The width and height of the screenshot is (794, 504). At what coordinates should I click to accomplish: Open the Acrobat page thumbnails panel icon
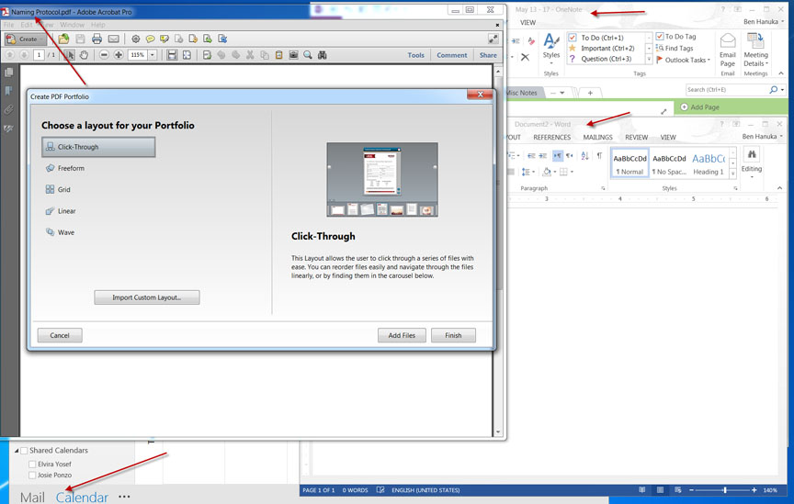click(8, 73)
